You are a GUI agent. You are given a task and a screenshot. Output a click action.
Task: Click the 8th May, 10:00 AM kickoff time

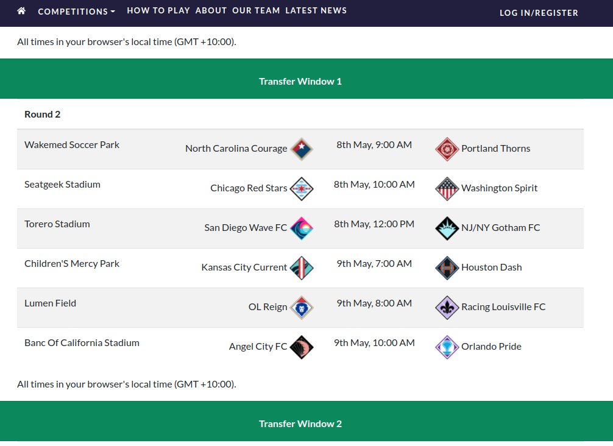374,184
